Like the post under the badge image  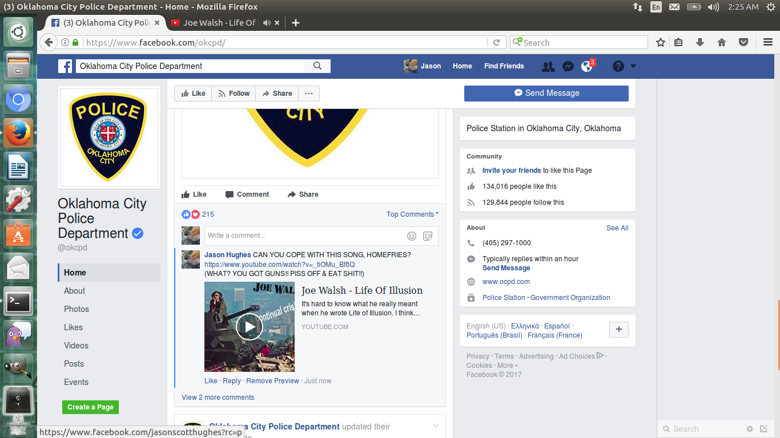click(194, 194)
